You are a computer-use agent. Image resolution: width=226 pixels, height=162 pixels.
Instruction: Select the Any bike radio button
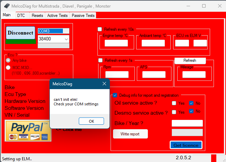[8, 60]
